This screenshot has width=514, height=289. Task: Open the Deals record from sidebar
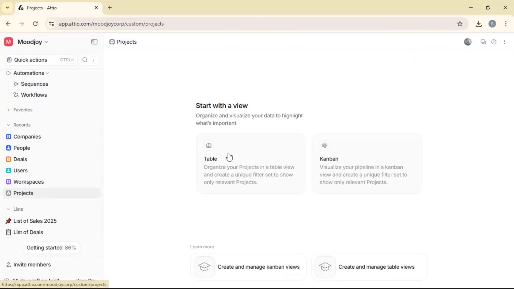point(20,159)
